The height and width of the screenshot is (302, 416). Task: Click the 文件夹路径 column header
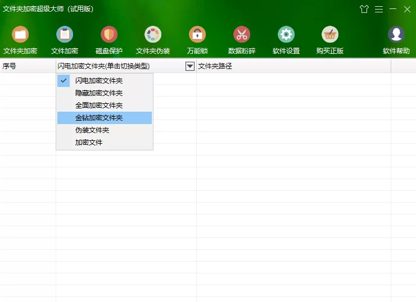click(x=293, y=66)
